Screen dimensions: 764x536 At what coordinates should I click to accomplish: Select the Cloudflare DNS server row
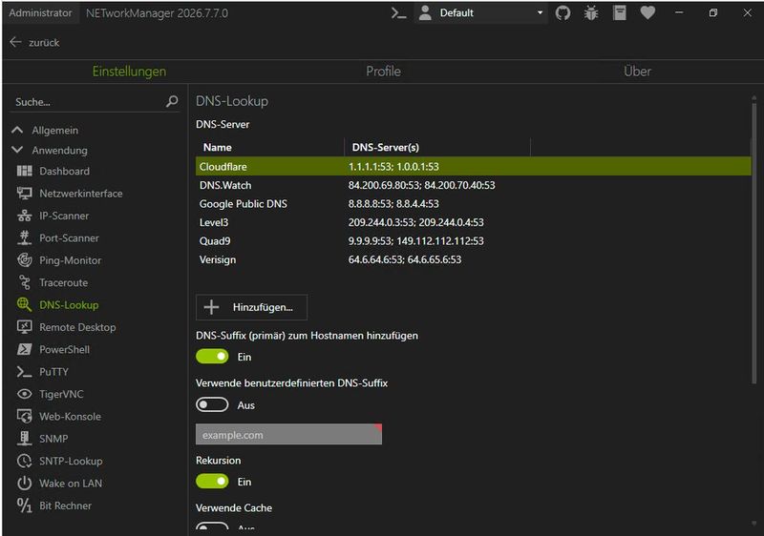pyautogui.click(x=473, y=166)
